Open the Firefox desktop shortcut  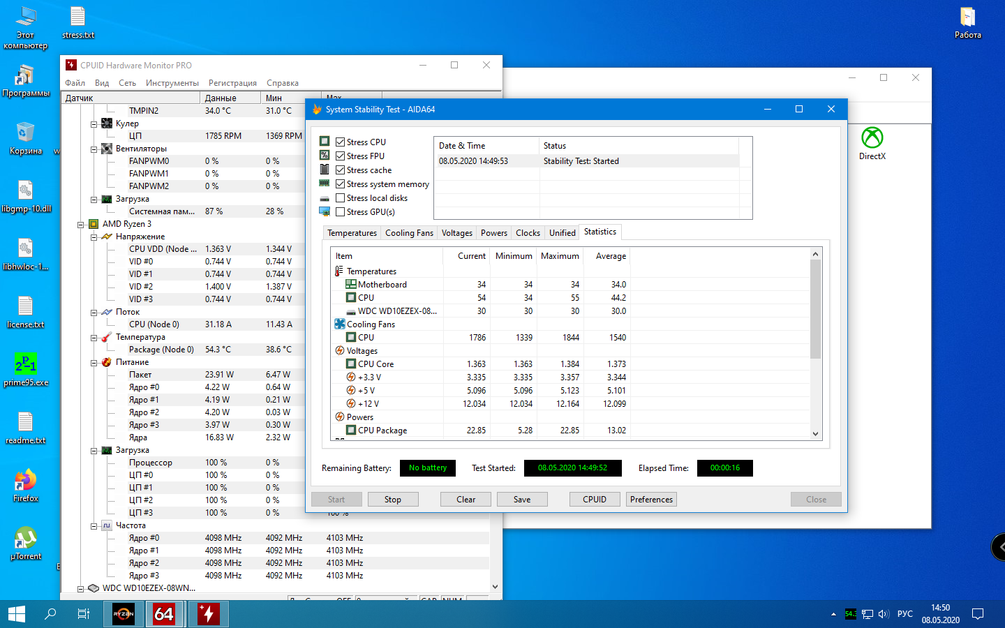pyautogui.click(x=25, y=486)
